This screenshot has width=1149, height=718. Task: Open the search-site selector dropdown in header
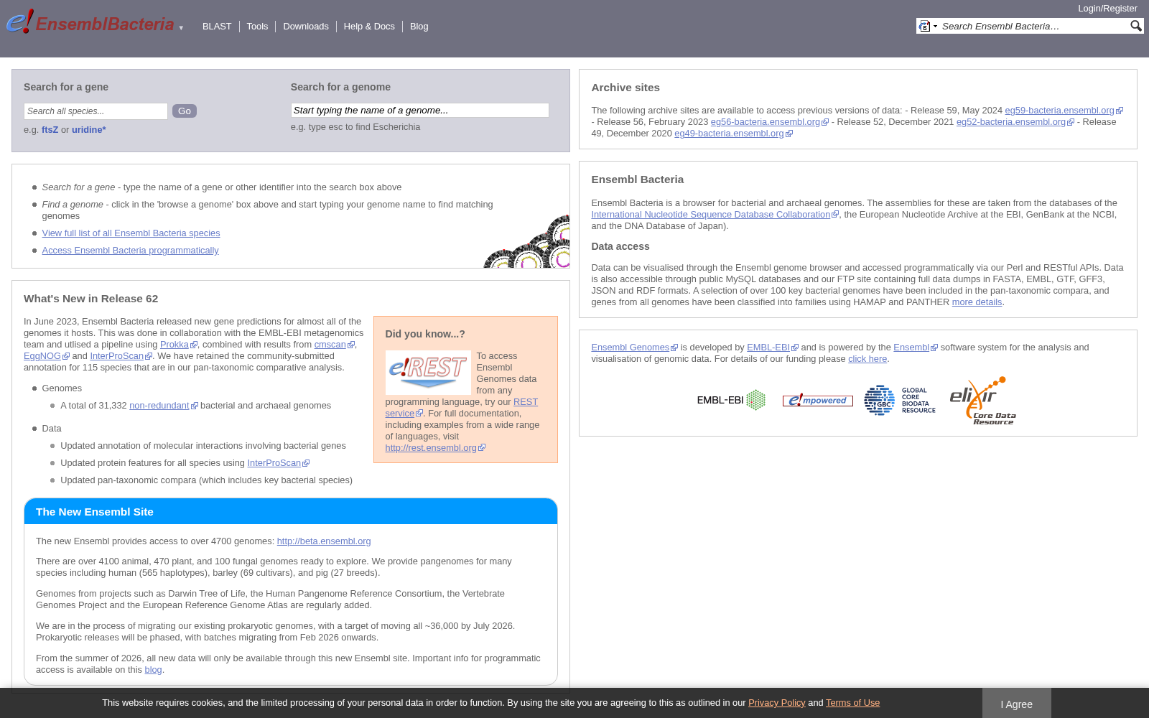[928, 27]
